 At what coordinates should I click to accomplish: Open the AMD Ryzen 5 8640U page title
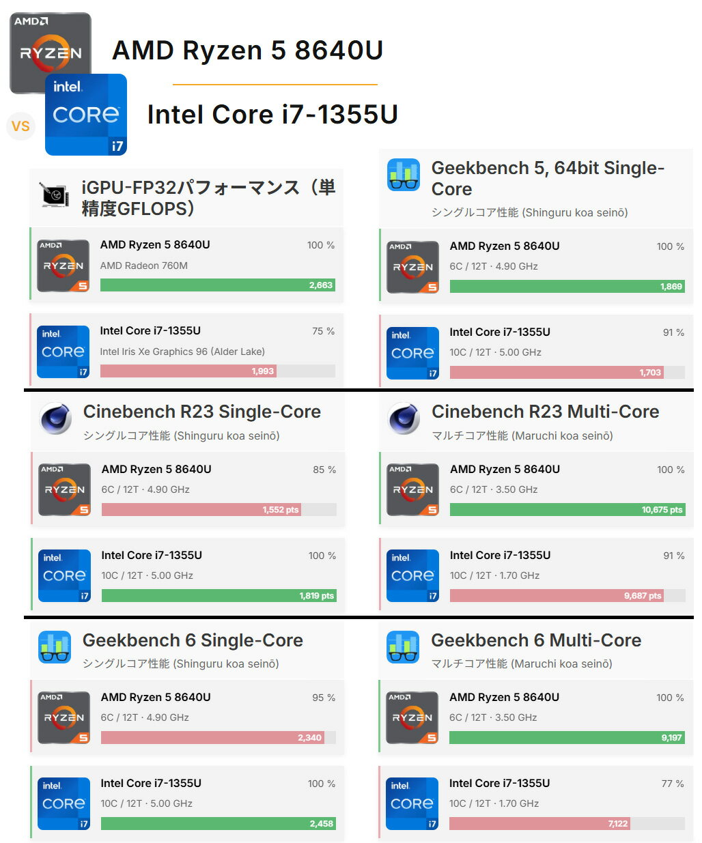[247, 51]
